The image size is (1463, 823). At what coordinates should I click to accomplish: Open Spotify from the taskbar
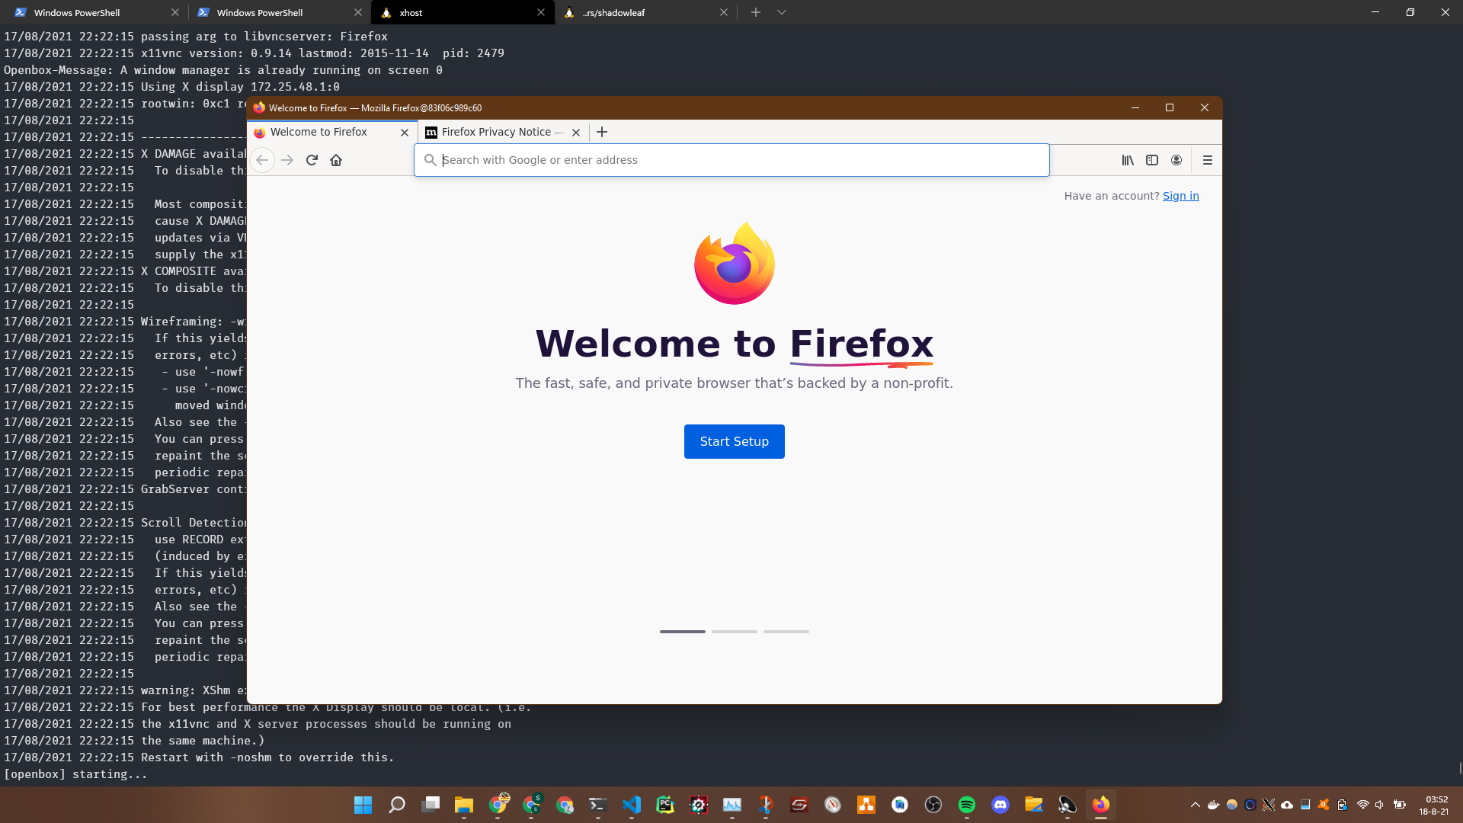[967, 805]
